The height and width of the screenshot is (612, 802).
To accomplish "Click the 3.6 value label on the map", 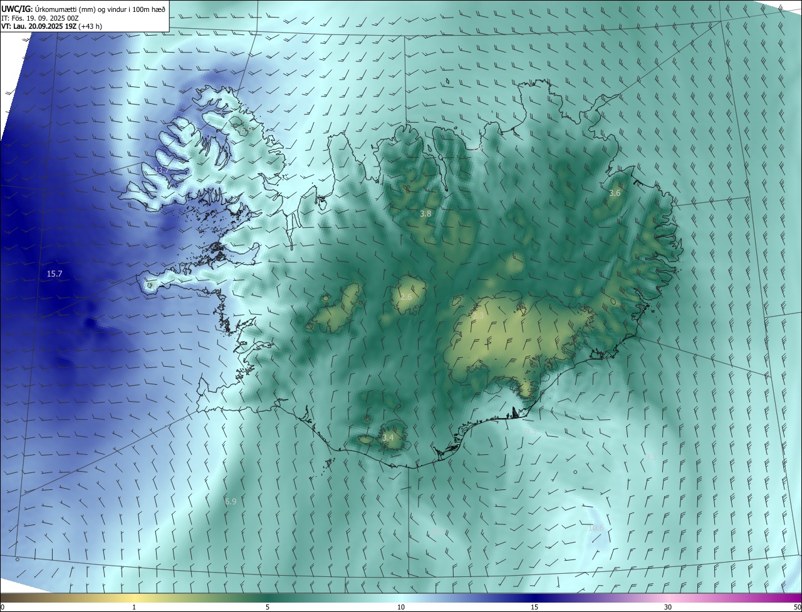I will pos(615,193).
